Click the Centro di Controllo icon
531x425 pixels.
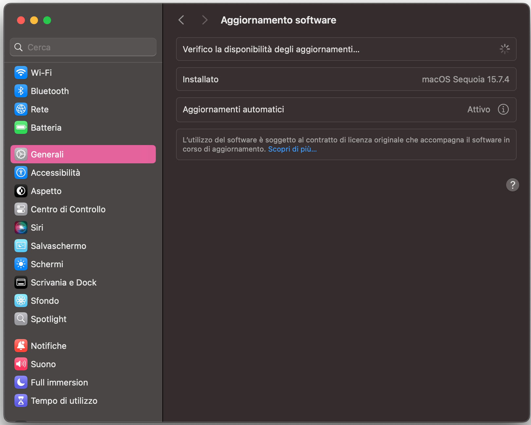pyautogui.click(x=21, y=209)
